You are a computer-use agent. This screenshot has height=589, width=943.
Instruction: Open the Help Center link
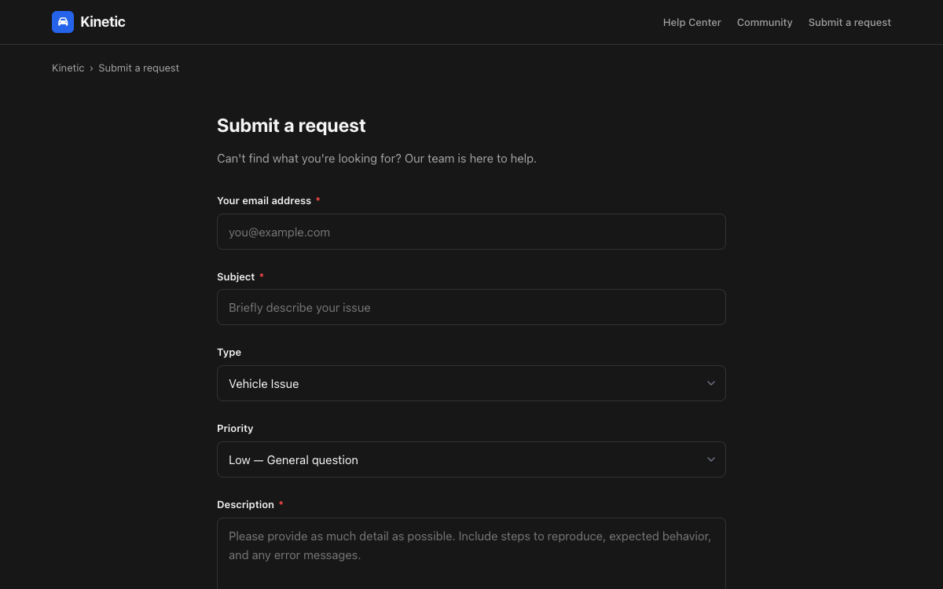coord(692,22)
